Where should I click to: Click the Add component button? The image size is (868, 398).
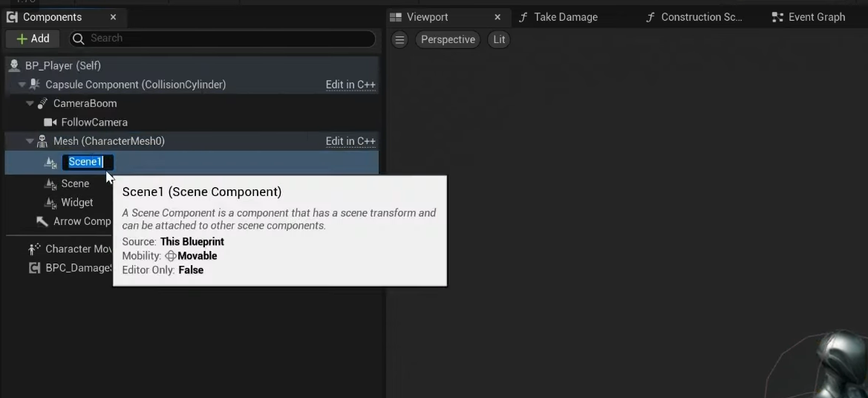pos(33,39)
